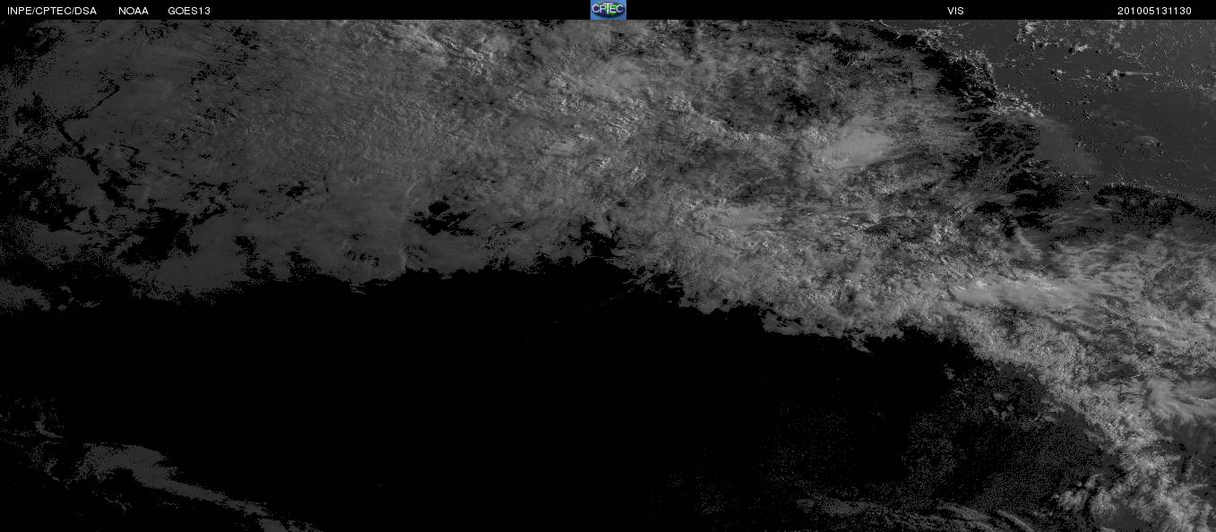1216x532 pixels.
Task: Click the NOAA label
Action: (134, 11)
